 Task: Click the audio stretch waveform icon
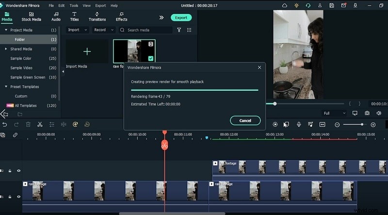pos(64,125)
